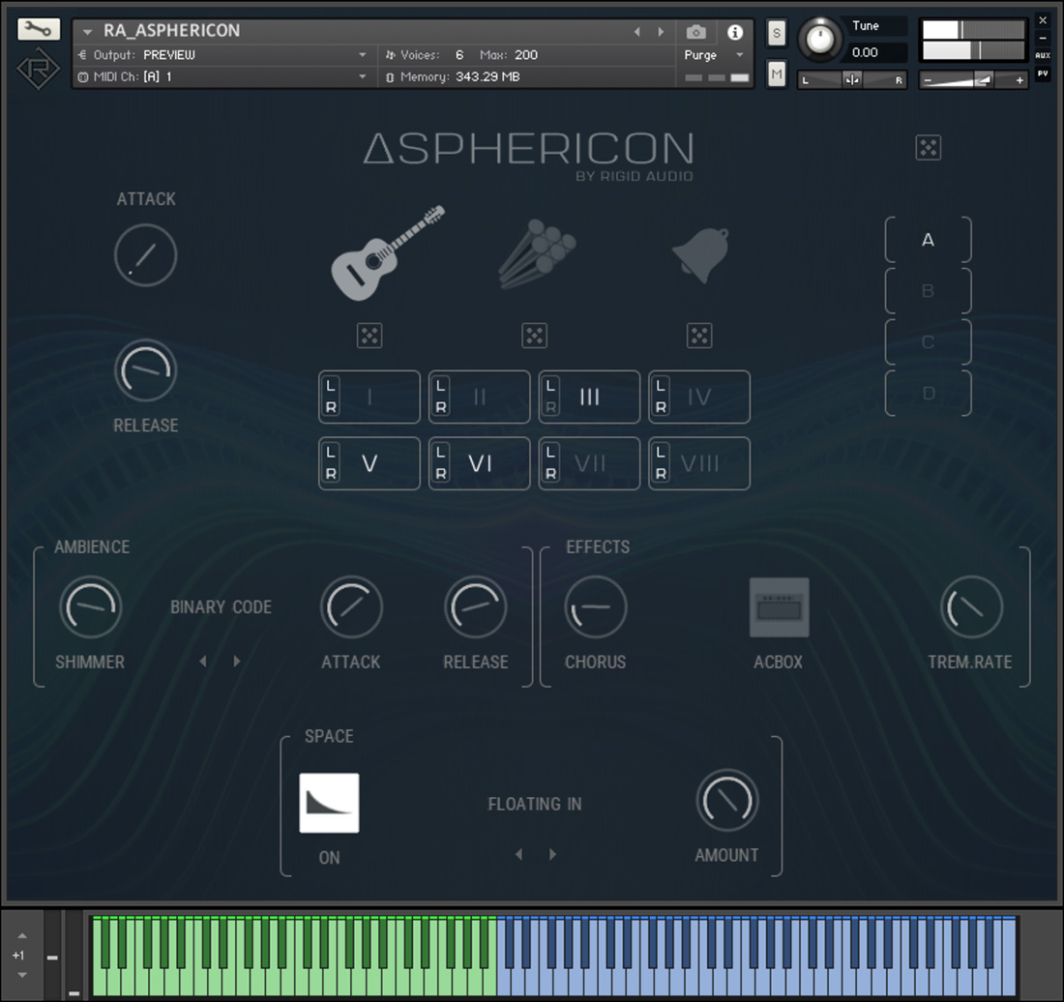Image resolution: width=1064 pixels, height=1002 pixels.
Task: Open the wrench edit tool
Action: [39, 29]
